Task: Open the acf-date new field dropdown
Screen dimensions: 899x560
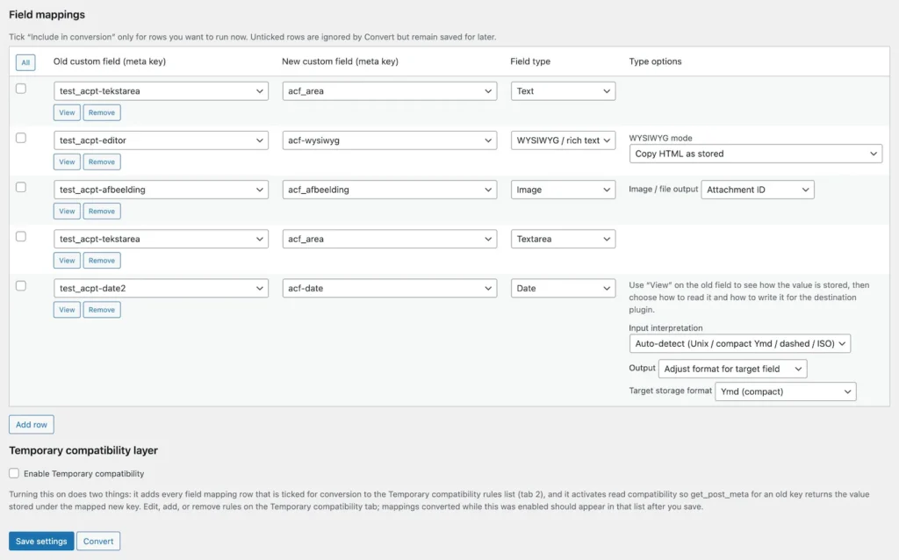Action: (x=389, y=288)
